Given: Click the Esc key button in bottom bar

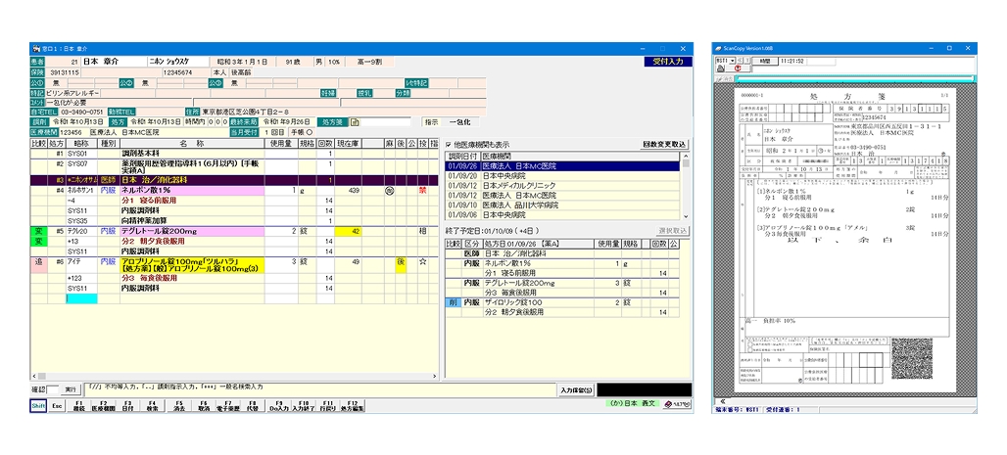Looking at the screenshot, I should point(57,405).
